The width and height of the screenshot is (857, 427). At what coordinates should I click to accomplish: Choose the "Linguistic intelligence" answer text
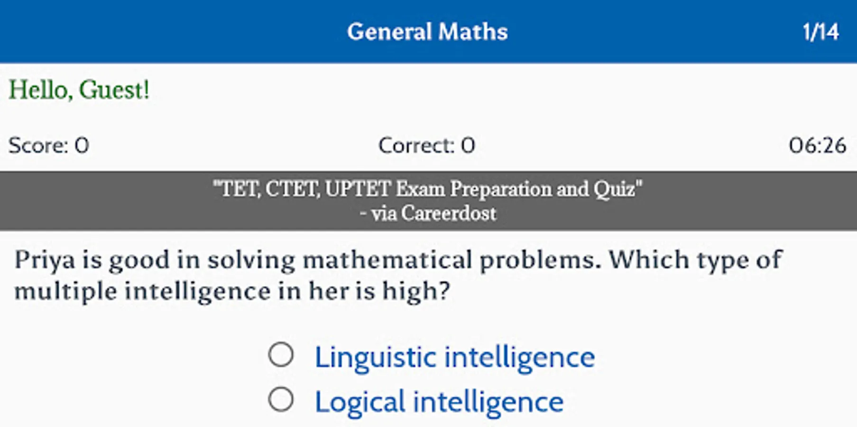click(454, 357)
